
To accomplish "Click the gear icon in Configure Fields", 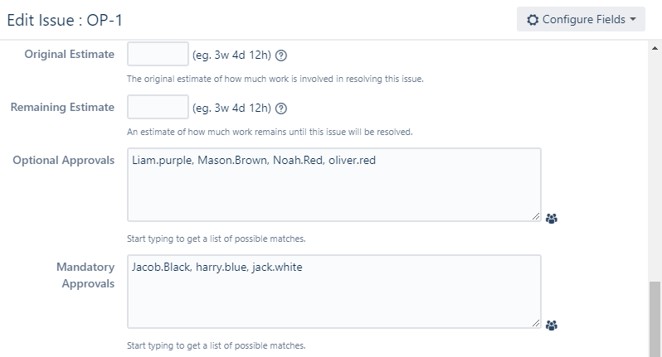I will (x=533, y=20).
